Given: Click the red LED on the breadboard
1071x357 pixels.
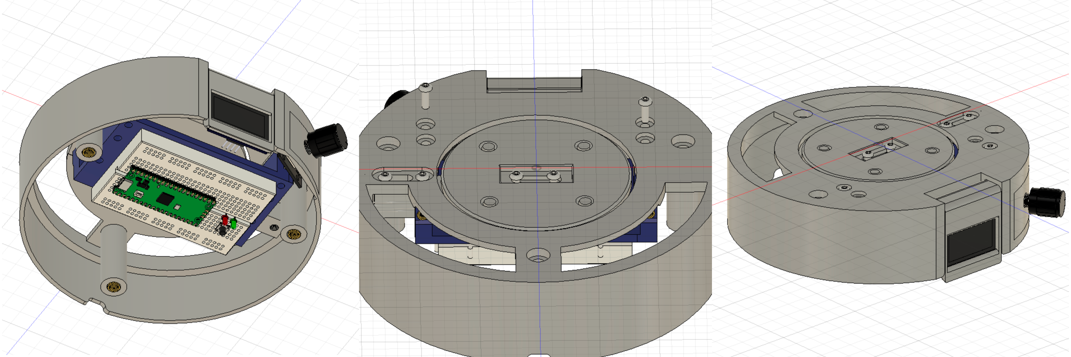Looking at the screenshot, I should click(x=225, y=219).
